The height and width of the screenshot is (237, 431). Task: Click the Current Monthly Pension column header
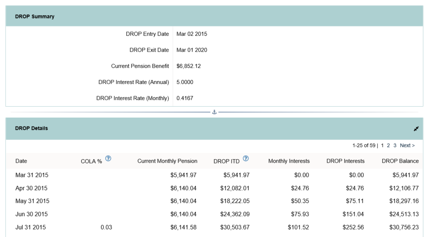[167, 161]
